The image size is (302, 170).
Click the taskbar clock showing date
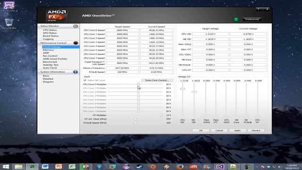[292, 167]
